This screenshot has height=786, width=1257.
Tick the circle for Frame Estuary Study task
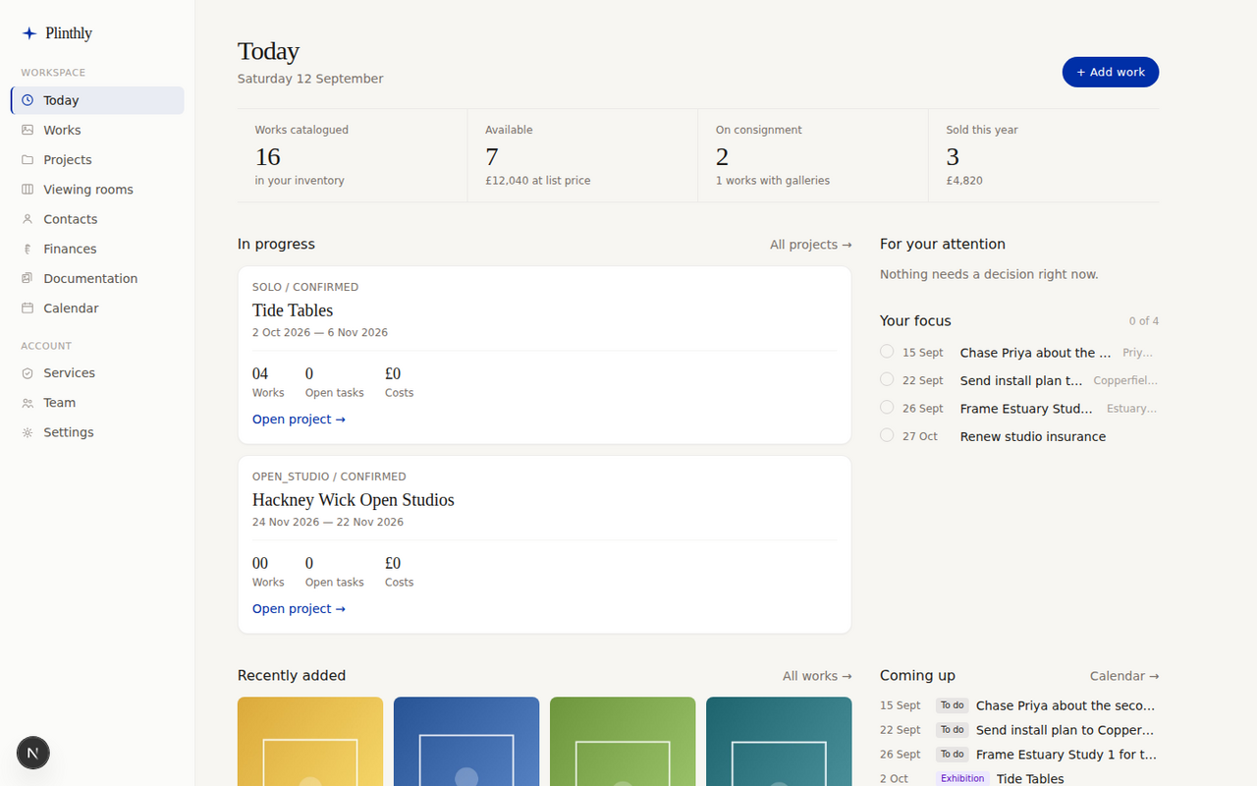tap(887, 408)
